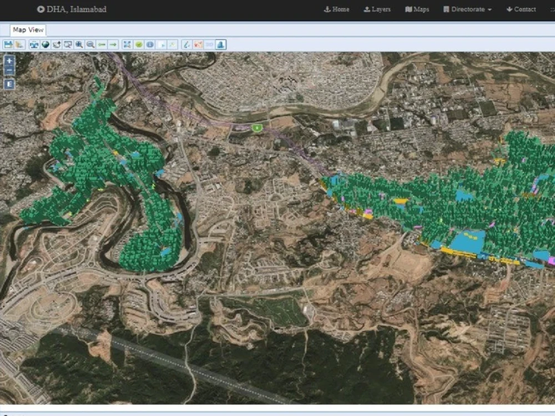This screenshot has width=555, height=416.
Task: Click the Print/export icon beside Save
Action: [x=18, y=44]
